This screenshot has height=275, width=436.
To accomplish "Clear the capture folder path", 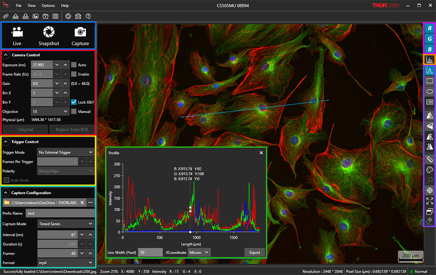I will 82,203.
